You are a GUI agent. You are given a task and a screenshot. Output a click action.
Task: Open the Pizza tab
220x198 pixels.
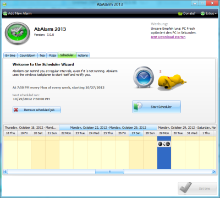pyautogui.click(x=52, y=56)
